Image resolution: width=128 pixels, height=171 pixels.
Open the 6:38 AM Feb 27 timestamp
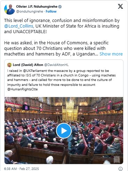(x=22, y=169)
